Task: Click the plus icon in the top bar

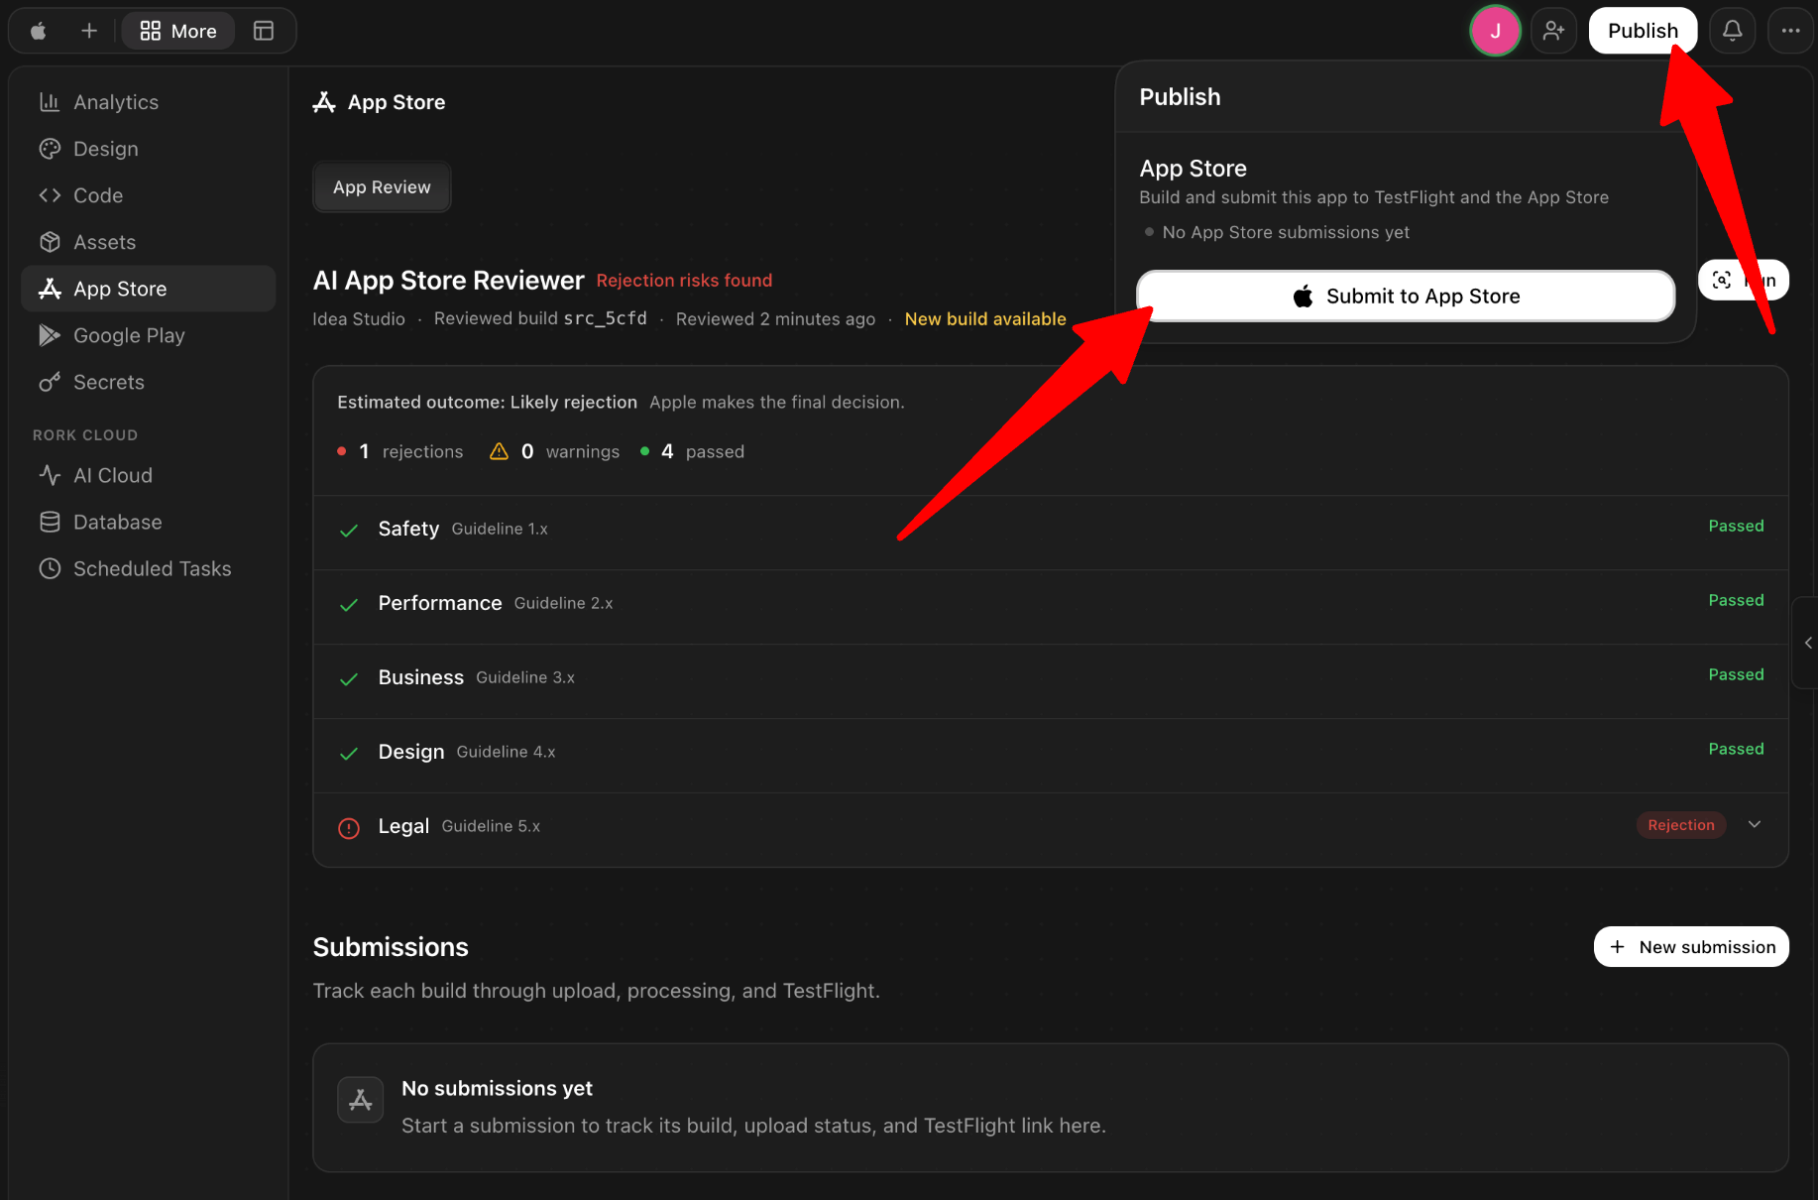Action: 89,31
